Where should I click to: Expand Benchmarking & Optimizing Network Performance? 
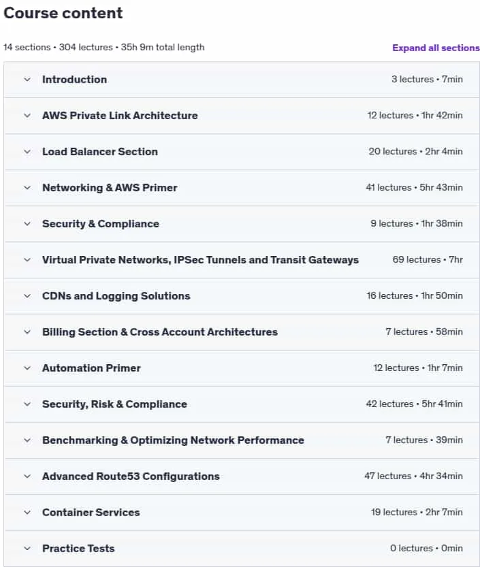(242, 440)
